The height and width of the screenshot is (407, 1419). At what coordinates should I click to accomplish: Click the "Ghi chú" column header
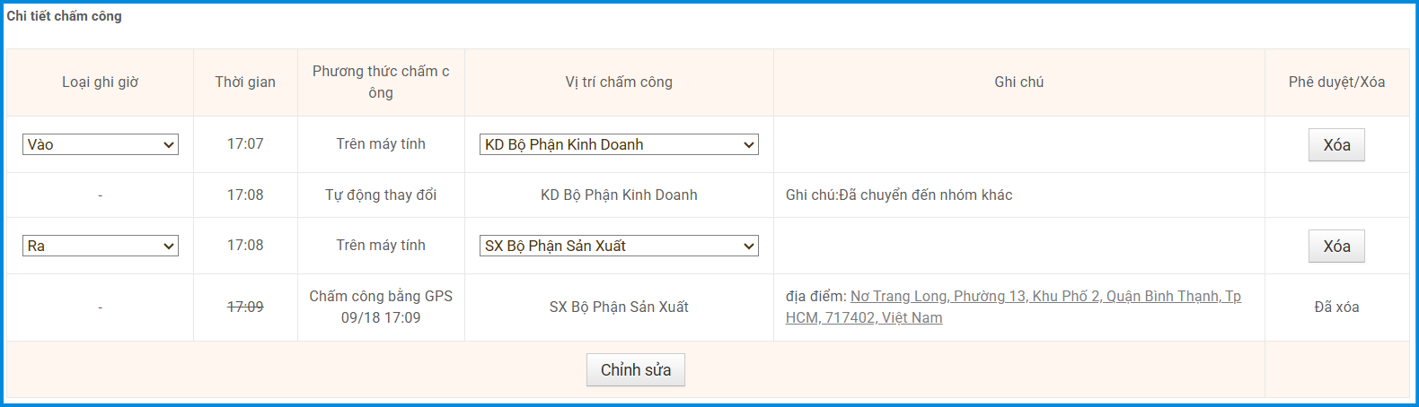(x=1018, y=82)
